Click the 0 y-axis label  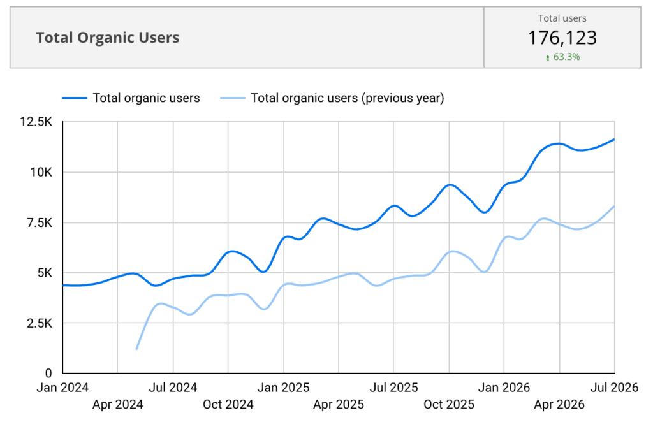point(48,373)
